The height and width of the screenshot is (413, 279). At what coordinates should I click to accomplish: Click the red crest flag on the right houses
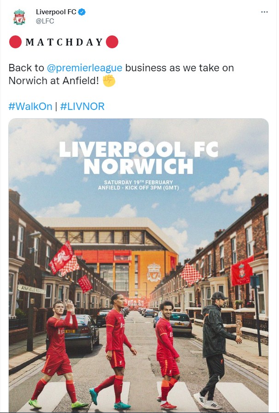point(242,271)
